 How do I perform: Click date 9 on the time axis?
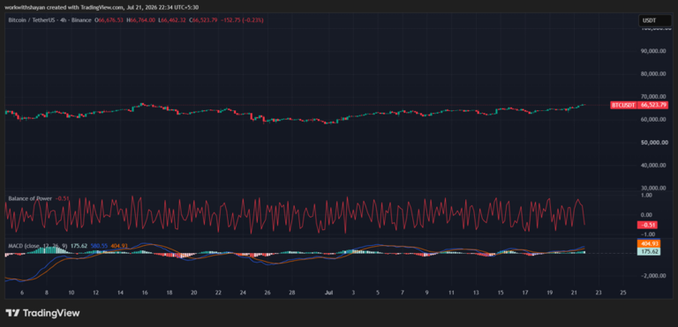pos(426,293)
